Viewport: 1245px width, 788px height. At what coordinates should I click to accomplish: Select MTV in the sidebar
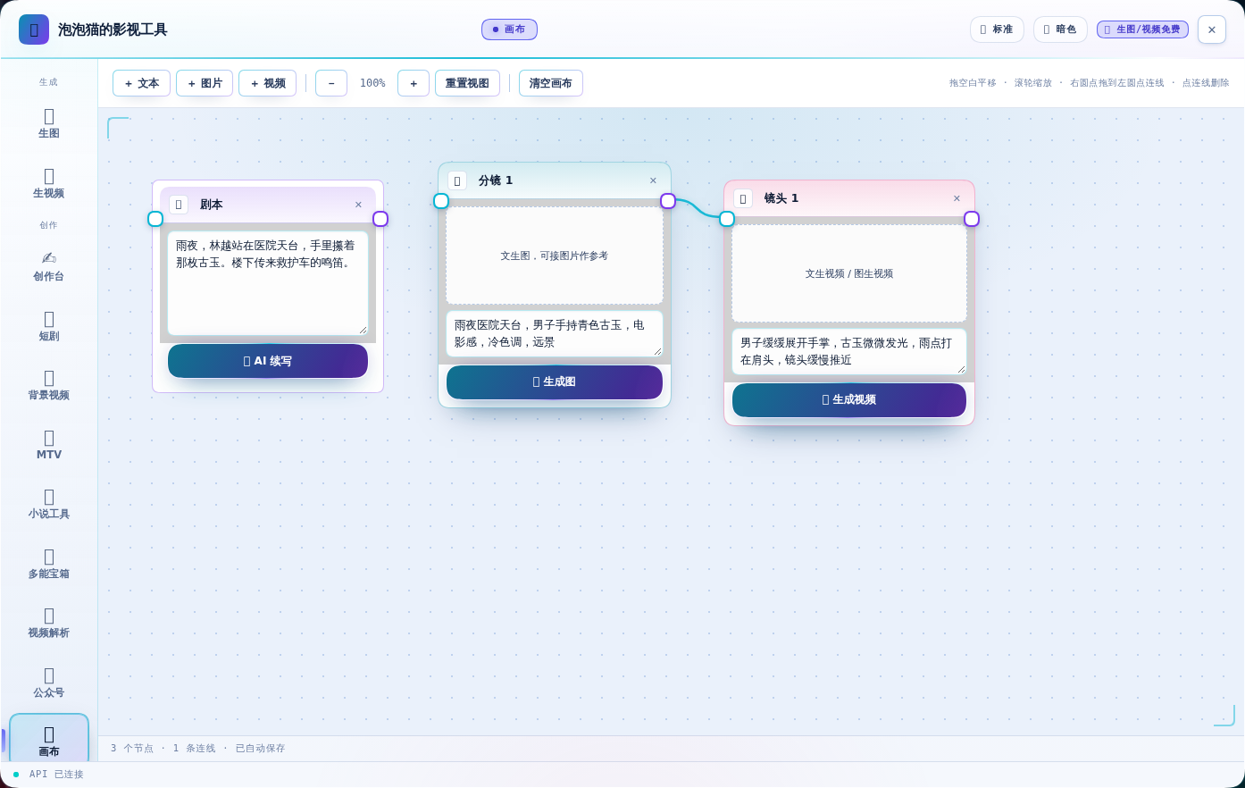pos(49,445)
